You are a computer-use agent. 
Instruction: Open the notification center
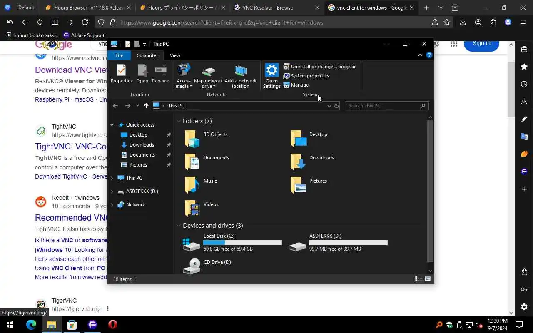[x=519, y=325]
